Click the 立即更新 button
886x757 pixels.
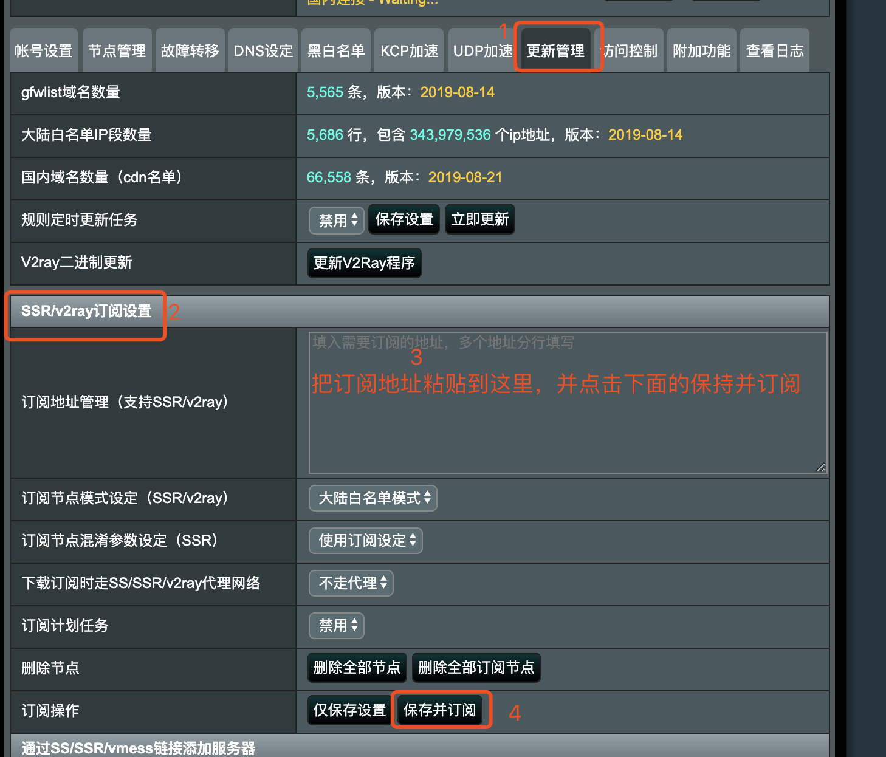coord(479,219)
